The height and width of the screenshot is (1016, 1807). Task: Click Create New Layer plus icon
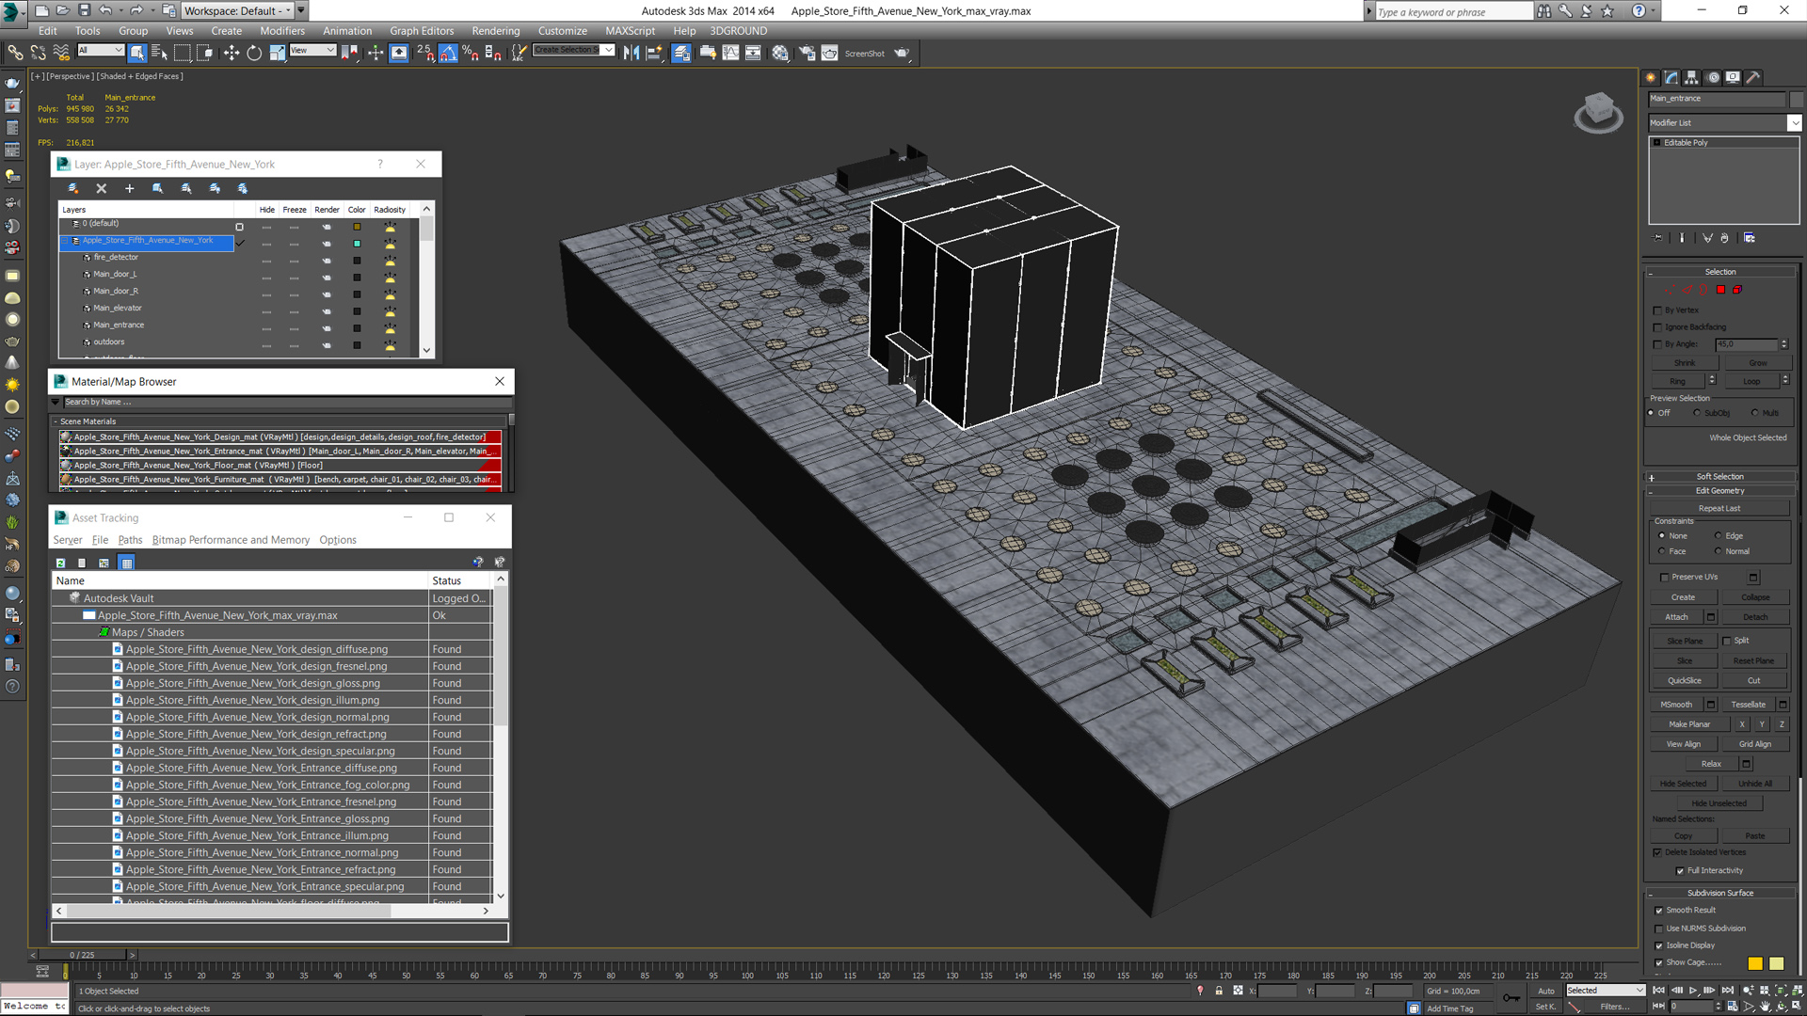(130, 189)
